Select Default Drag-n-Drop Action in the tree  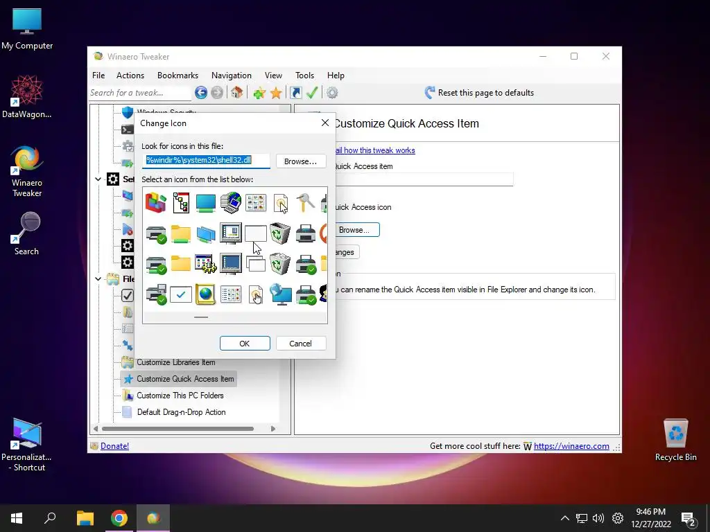coord(181,412)
